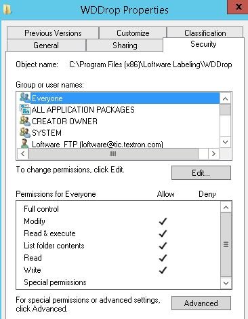Switch to the General tab
Image resolution: width=248 pixels, height=319 pixels.
[x=46, y=45]
